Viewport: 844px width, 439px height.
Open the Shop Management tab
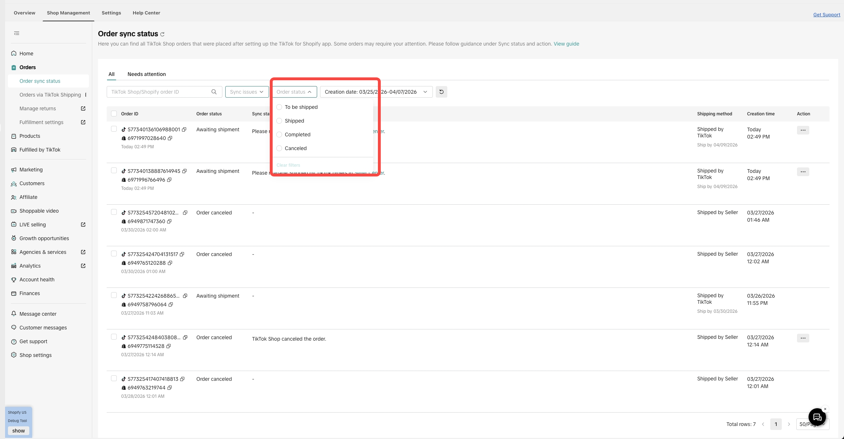[68, 13]
